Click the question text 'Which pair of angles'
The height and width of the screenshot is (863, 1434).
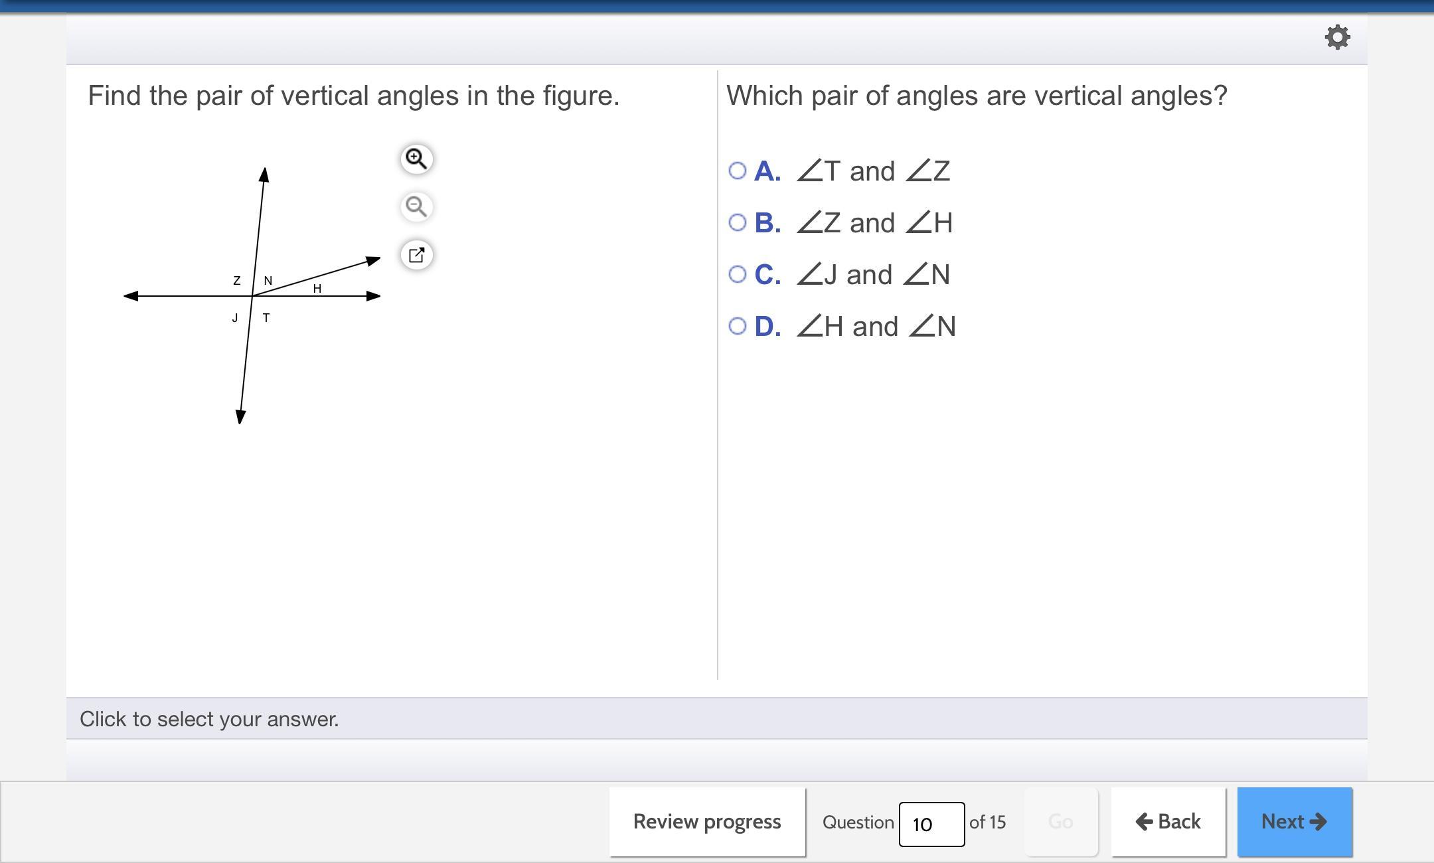coord(976,96)
